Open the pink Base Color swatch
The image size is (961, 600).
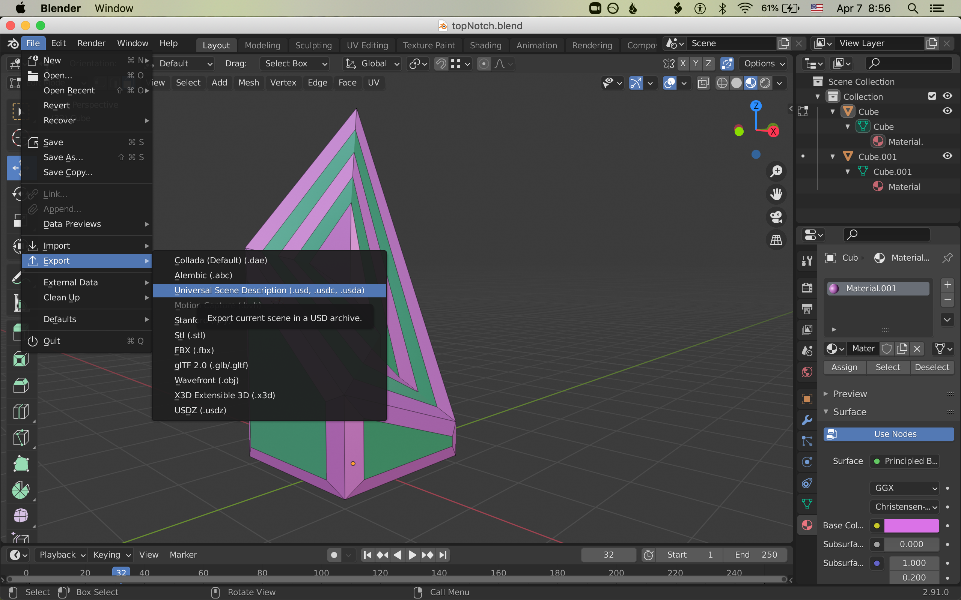coord(911,525)
